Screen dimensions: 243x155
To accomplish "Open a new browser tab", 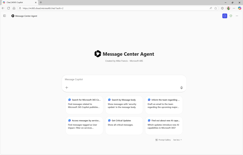I will pos(41,2).
